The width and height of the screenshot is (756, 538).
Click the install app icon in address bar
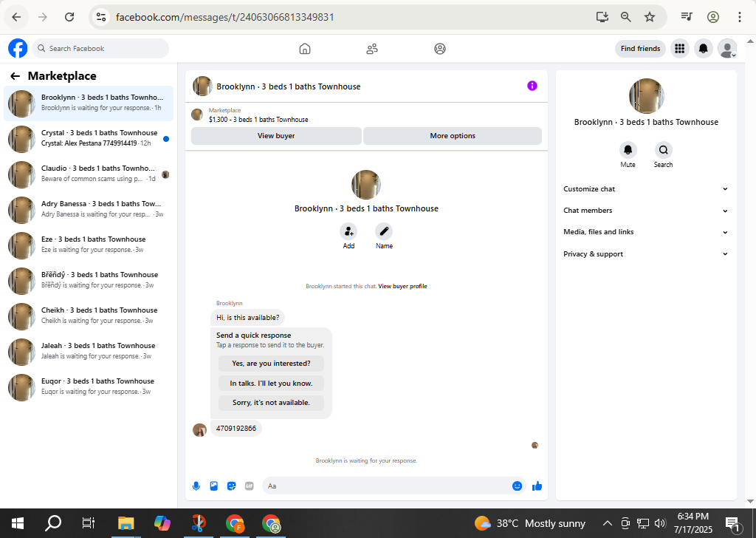pos(602,17)
